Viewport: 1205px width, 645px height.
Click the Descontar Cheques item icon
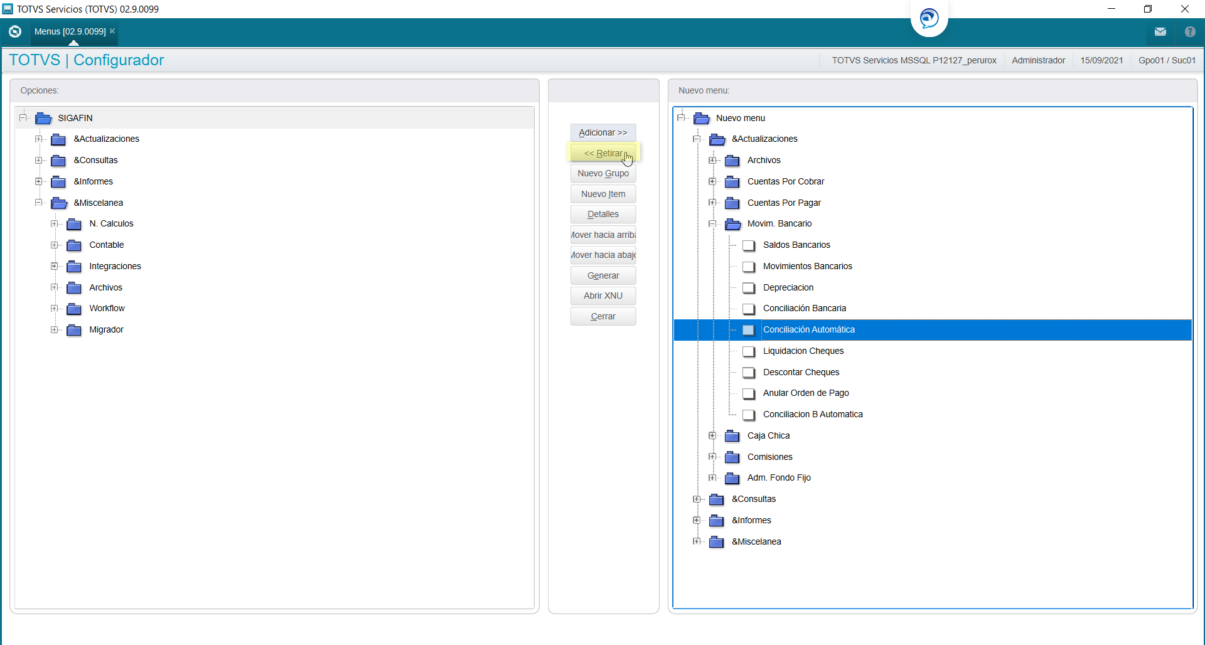point(749,373)
